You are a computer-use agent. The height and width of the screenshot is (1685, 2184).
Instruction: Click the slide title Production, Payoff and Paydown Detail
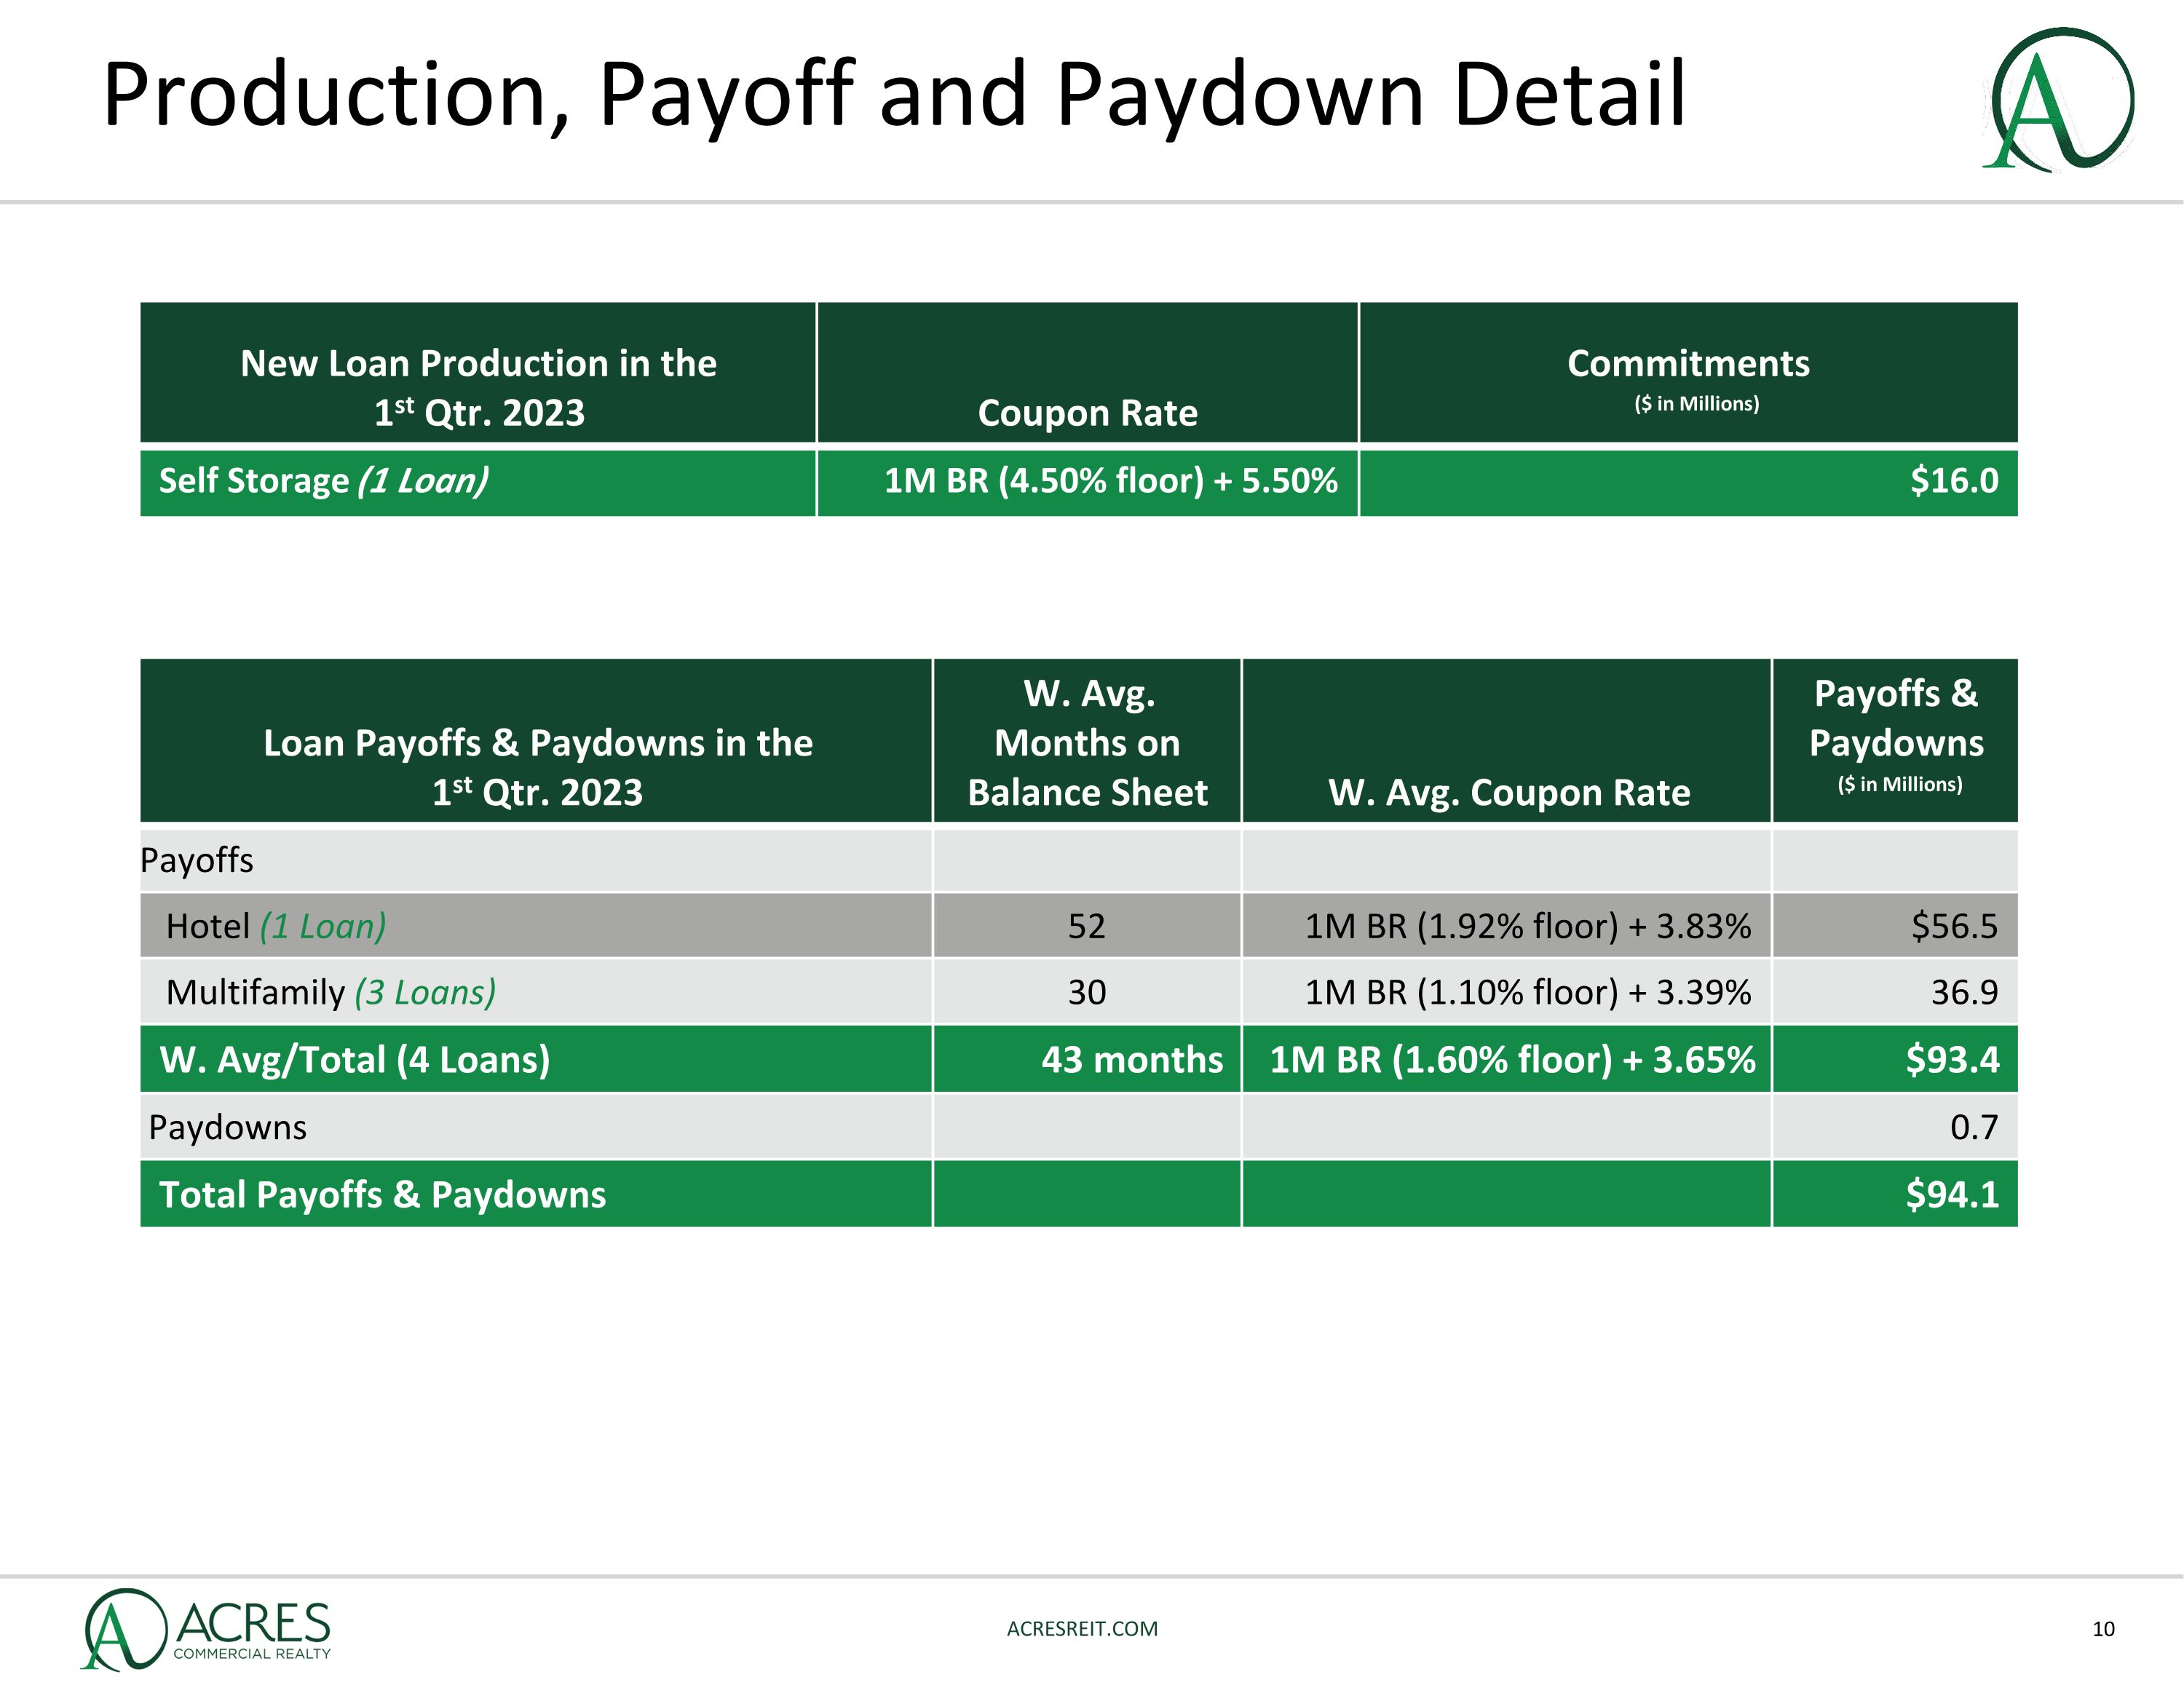894,95
